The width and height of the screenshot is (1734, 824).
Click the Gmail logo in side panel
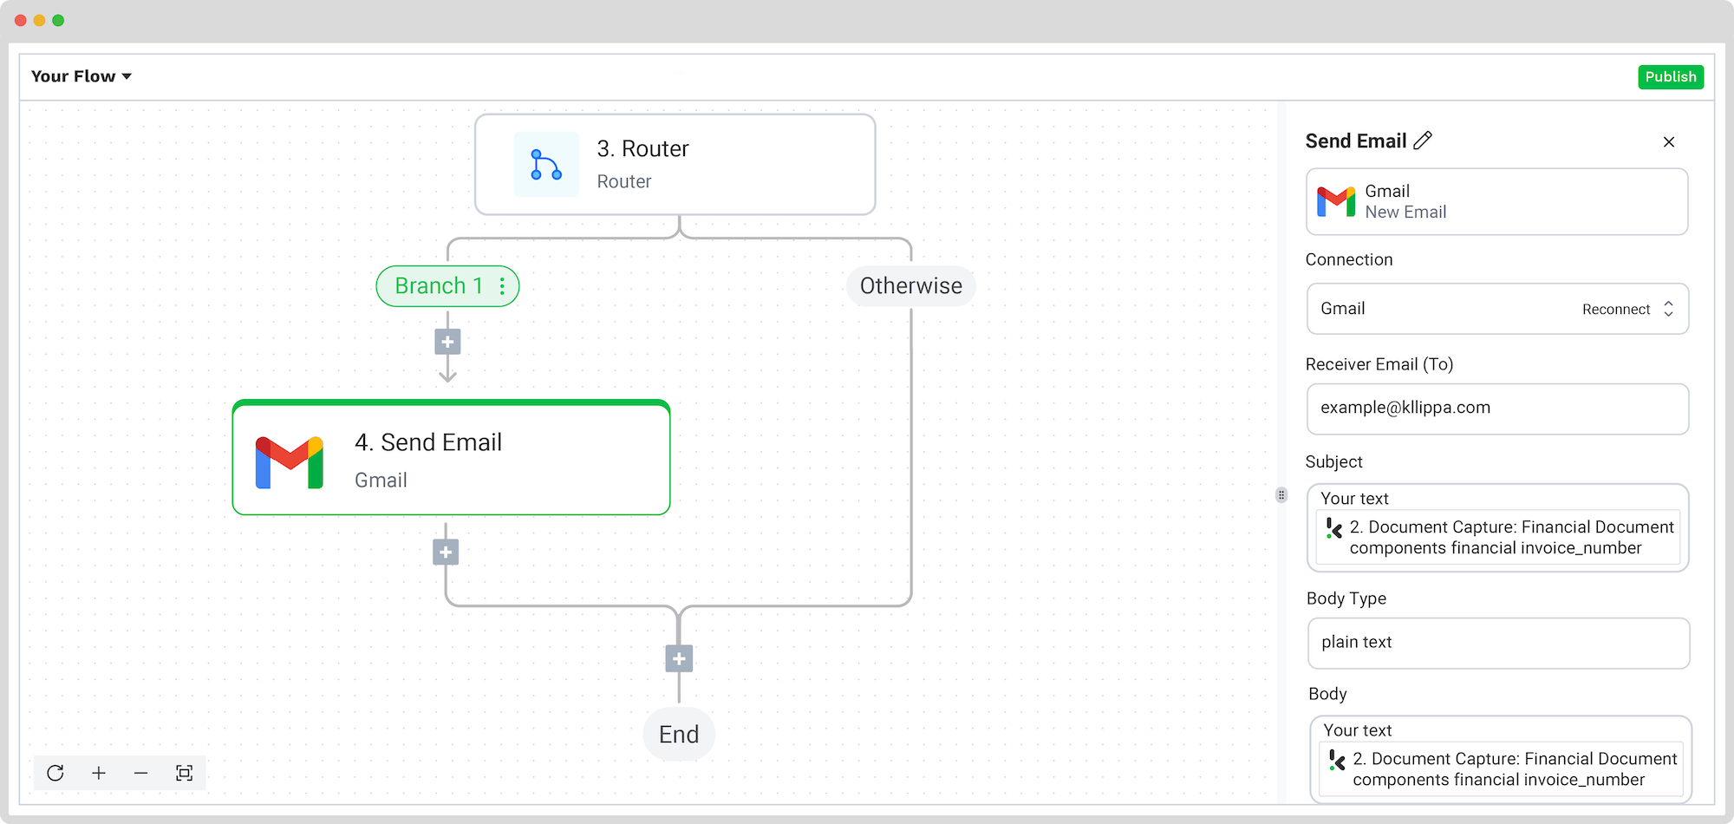1336,201
